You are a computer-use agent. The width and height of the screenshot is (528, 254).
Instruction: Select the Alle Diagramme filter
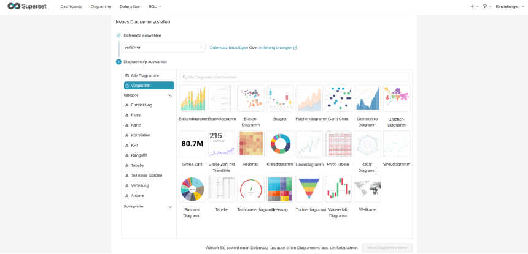point(145,75)
